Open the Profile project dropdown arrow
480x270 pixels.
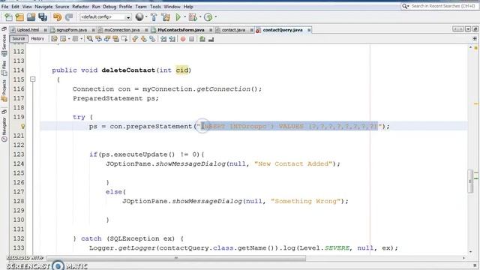pos(215,17)
